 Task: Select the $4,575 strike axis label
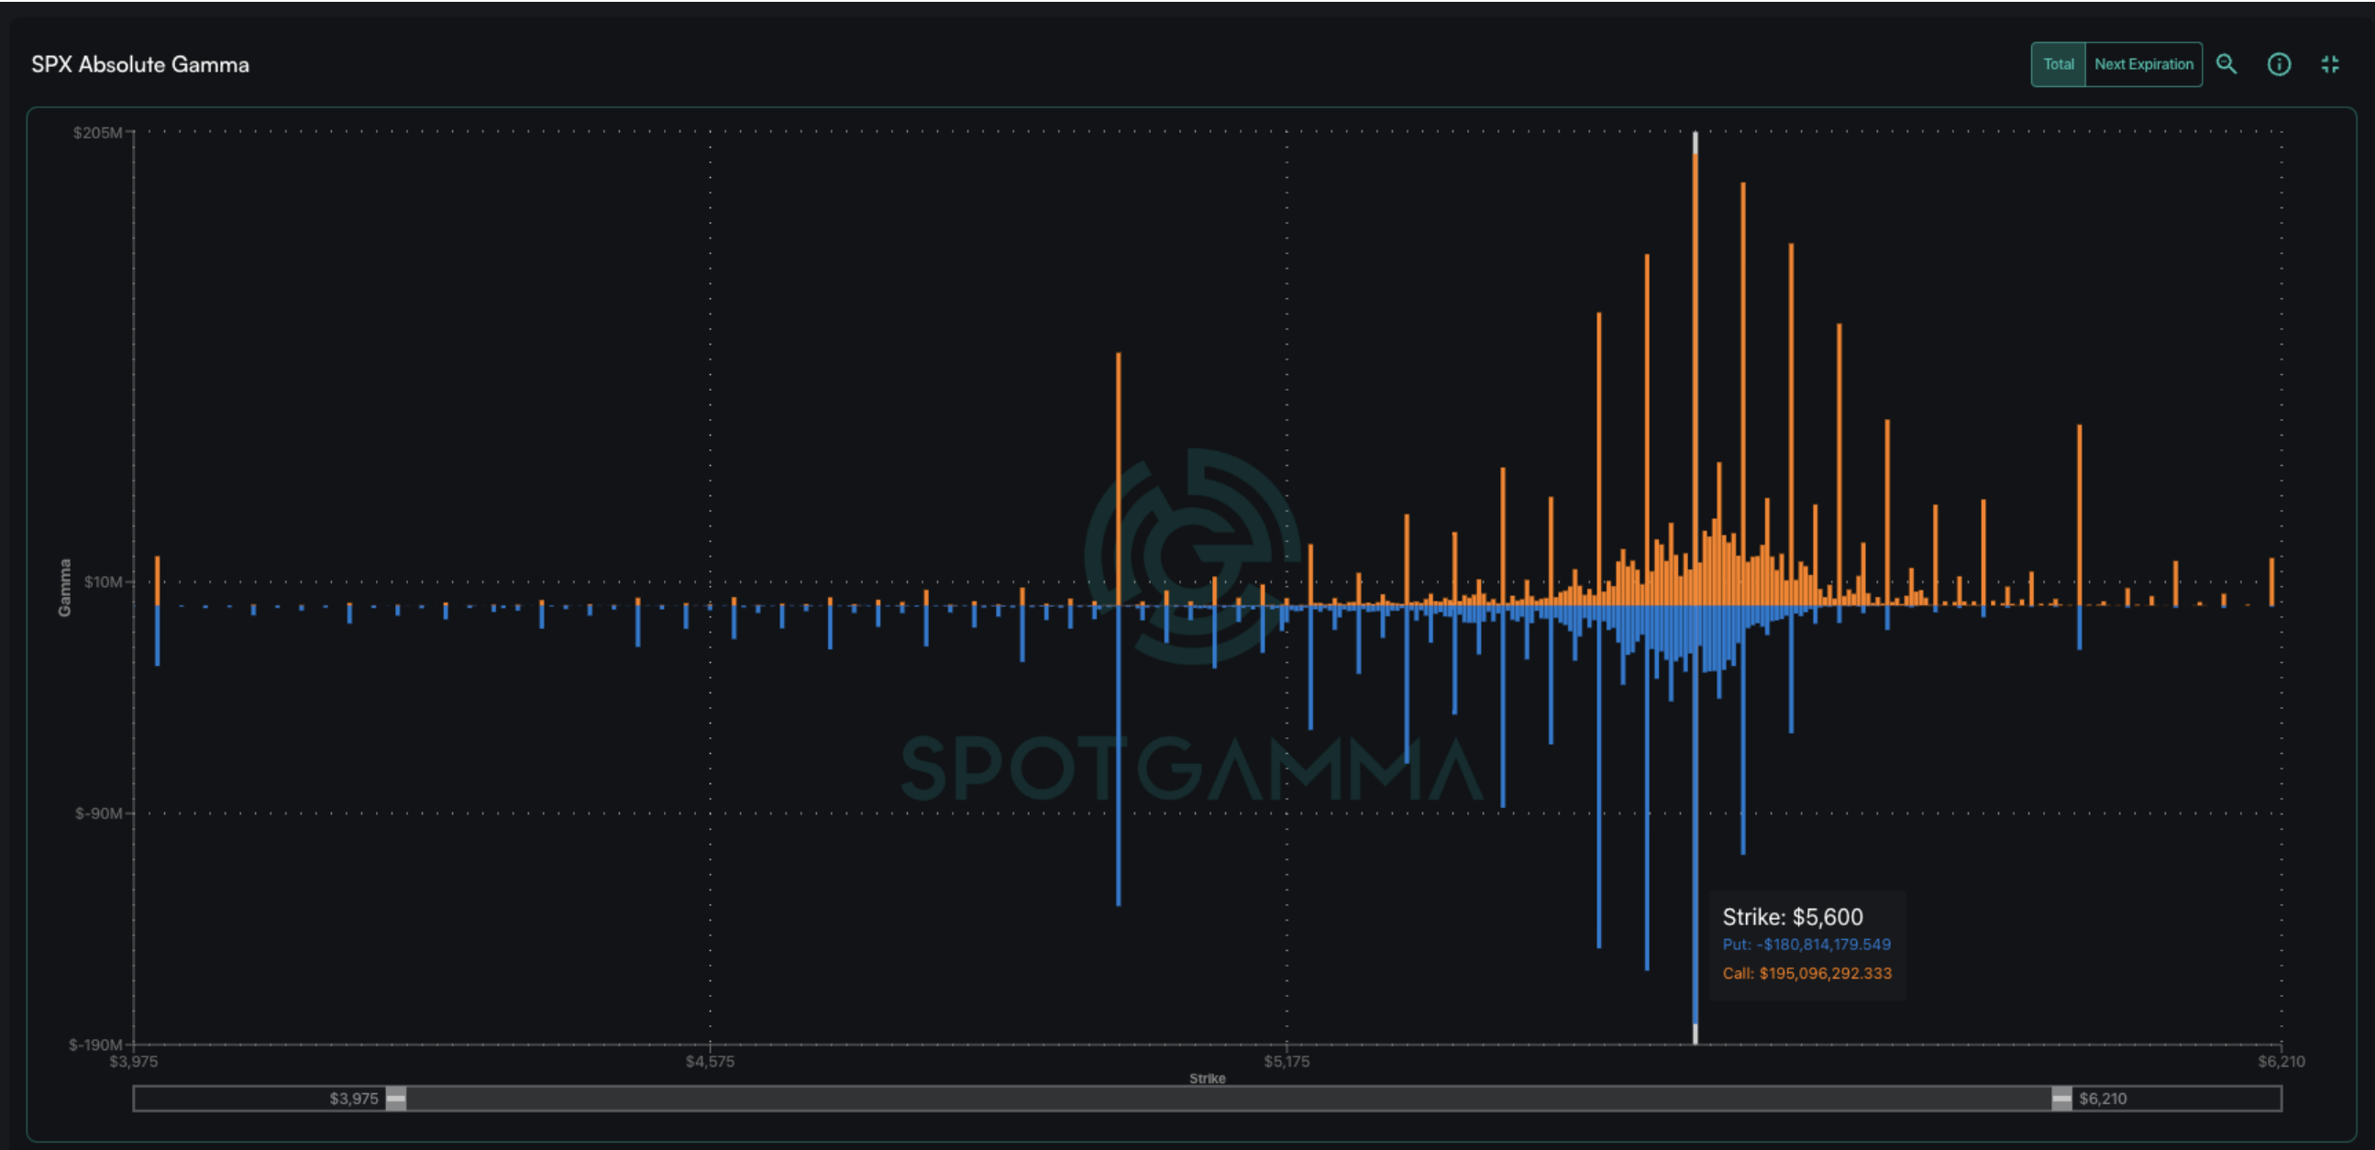[710, 1060]
